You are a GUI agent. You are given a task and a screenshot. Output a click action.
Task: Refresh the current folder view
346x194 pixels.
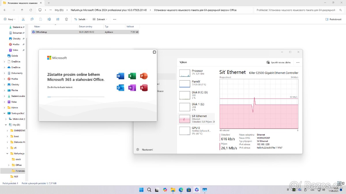pyautogui.click(x=31, y=10)
